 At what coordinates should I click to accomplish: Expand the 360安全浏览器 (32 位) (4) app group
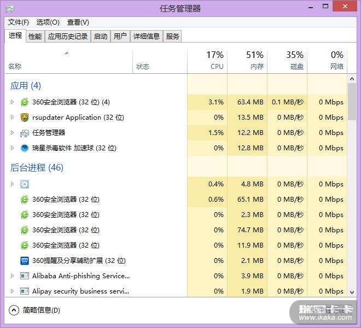pos(12,102)
